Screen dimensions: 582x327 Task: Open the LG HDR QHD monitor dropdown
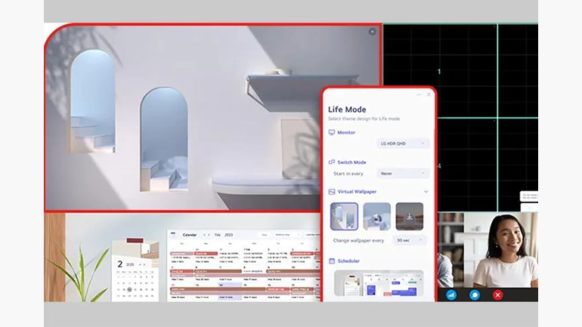[403, 143]
